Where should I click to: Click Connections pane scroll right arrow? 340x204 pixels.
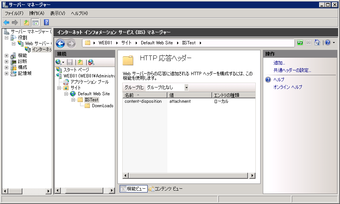[x=112, y=191]
